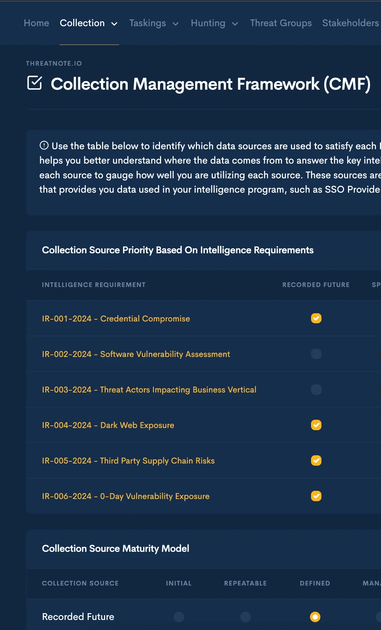Check Recorded Future for Software Vulnerability Assessment
Viewport: 381px width, 630px height.
pyautogui.click(x=316, y=354)
